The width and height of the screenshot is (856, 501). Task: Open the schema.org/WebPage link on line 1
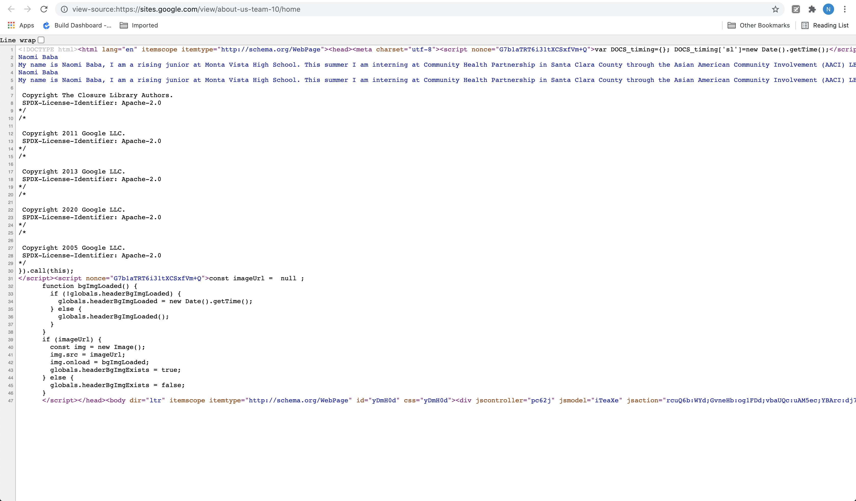271,50
